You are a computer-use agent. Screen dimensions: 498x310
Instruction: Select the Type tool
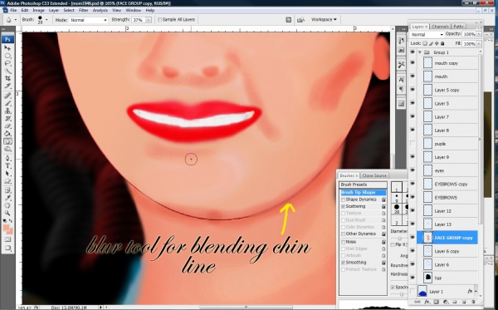pyautogui.click(x=7, y=166)
